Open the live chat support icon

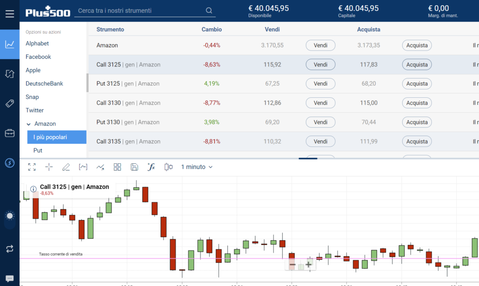(10, 279)
